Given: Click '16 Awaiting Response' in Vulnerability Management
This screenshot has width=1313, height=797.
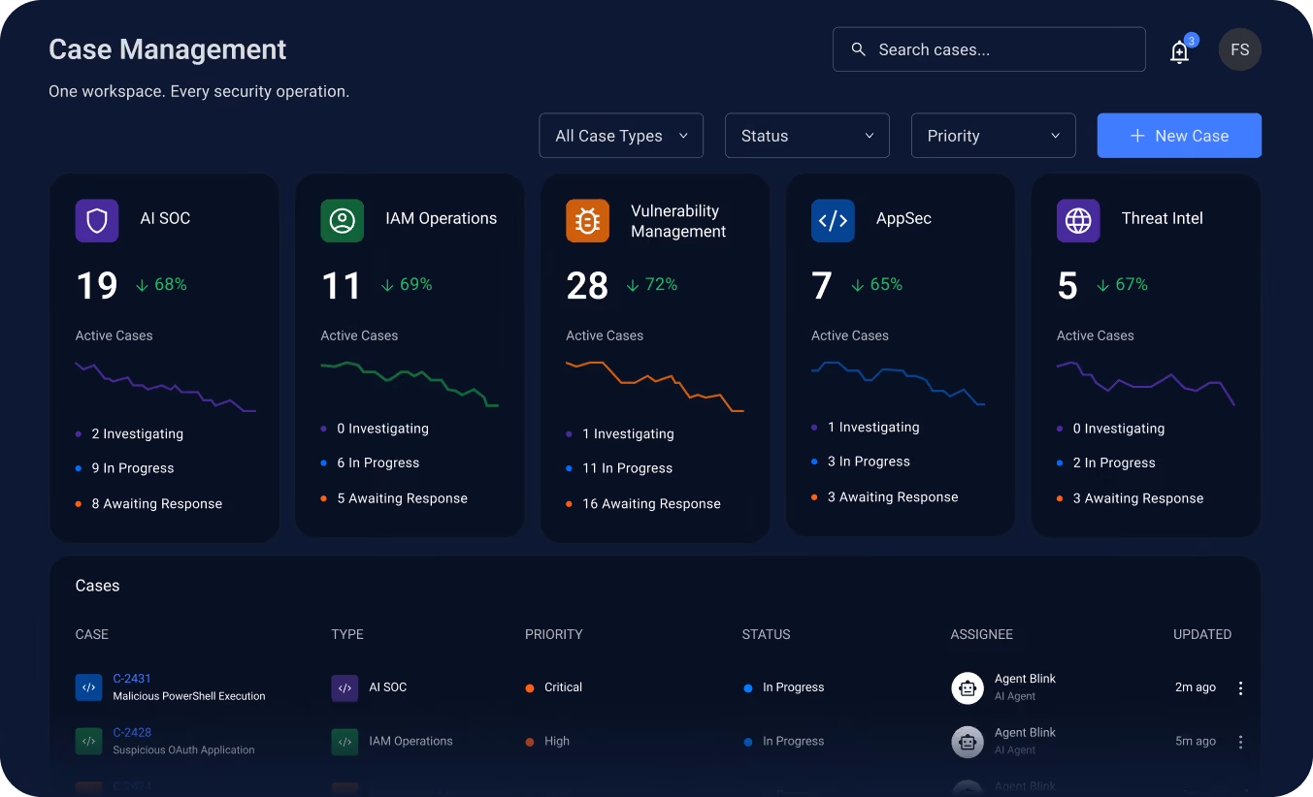Looking at the screenshot, I should 651,504.
